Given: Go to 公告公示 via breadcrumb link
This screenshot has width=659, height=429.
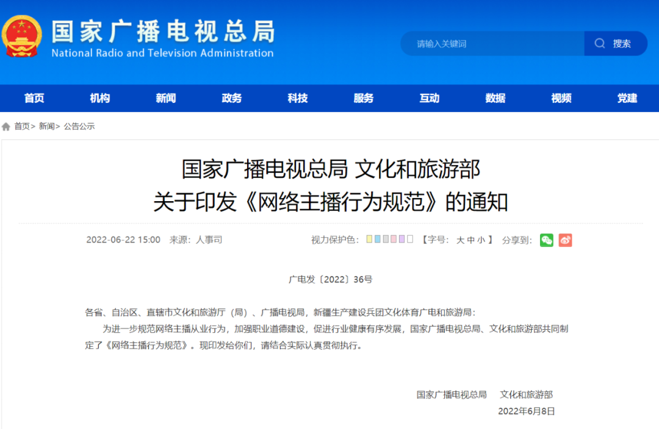Looking at the screenshot, I should point(79,126).
